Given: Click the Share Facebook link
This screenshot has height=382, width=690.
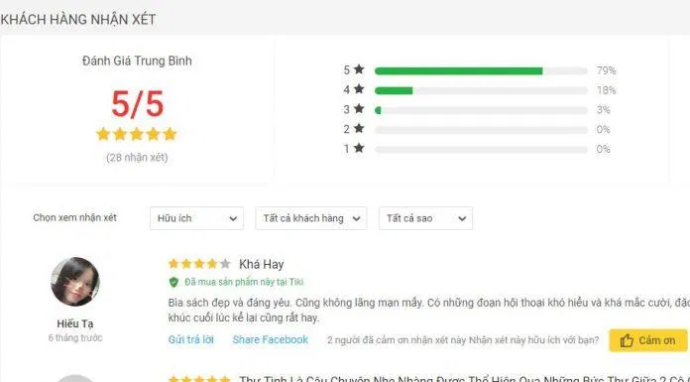Looking at the screenshot, I should (271, 339).
